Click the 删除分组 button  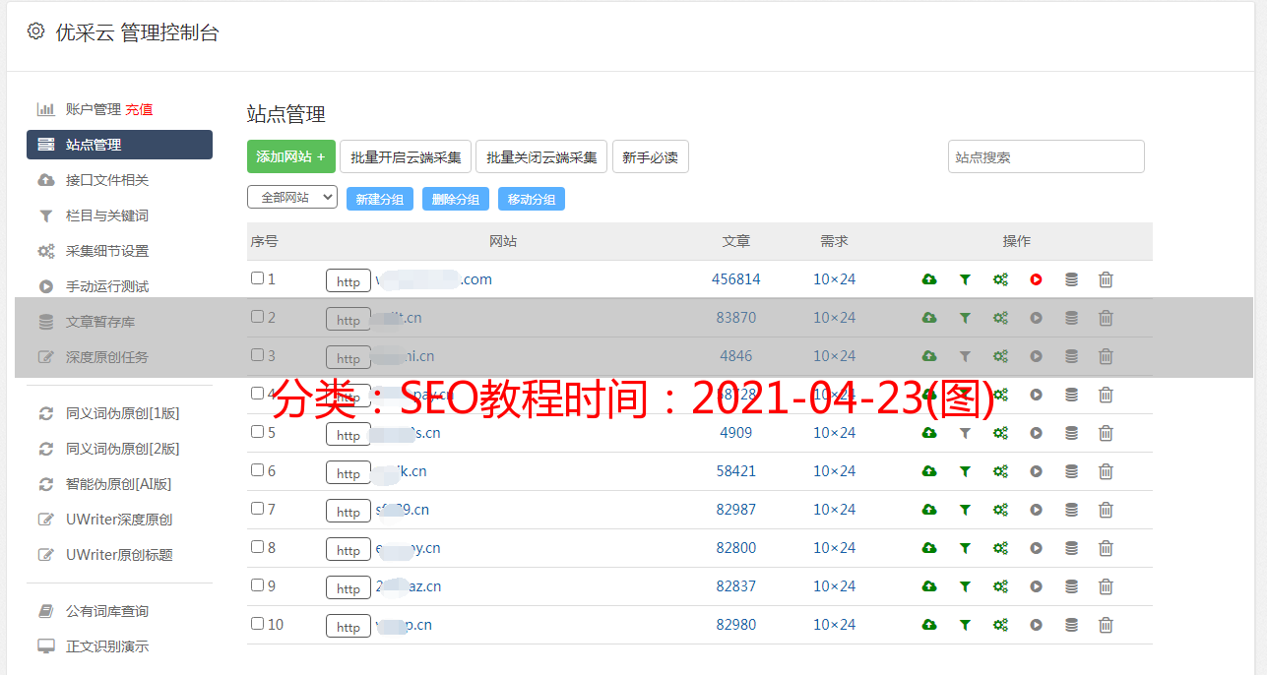456,199
